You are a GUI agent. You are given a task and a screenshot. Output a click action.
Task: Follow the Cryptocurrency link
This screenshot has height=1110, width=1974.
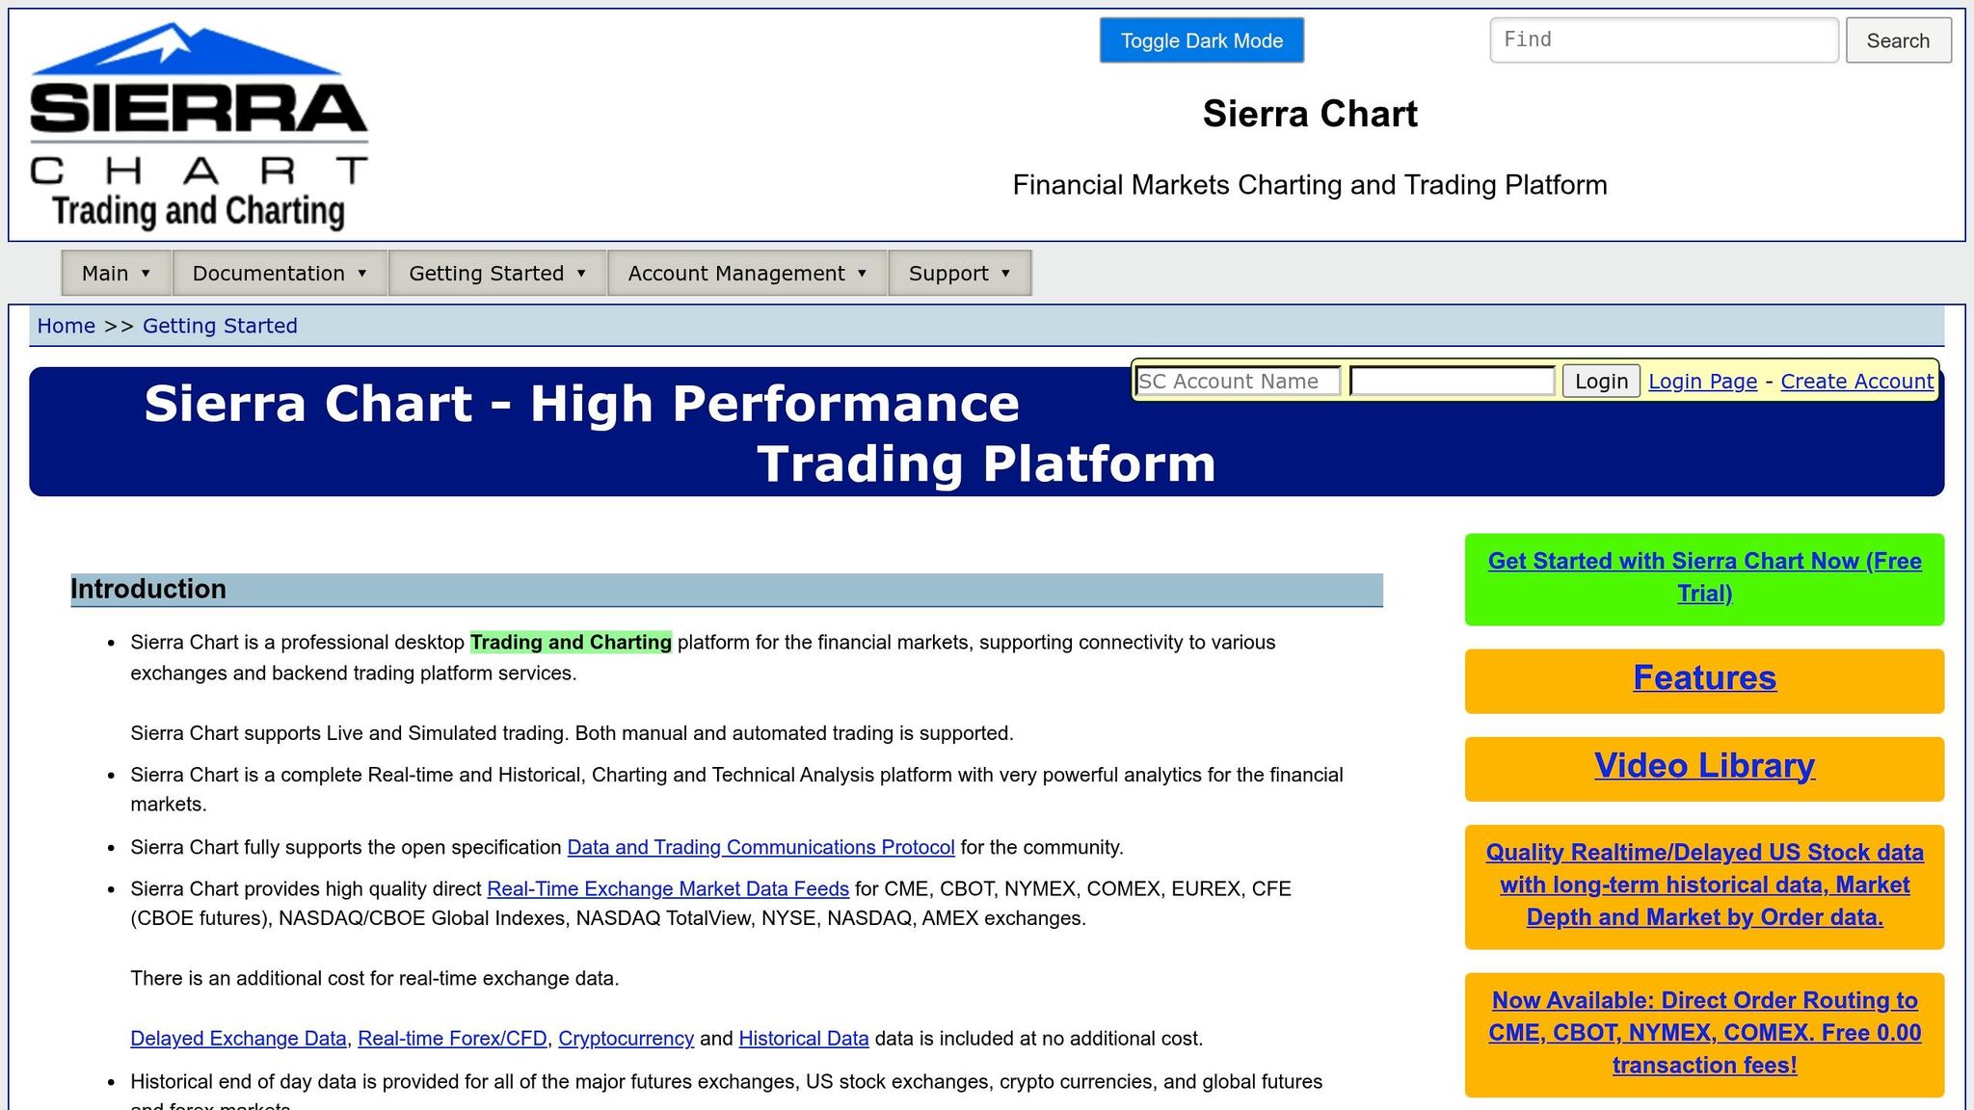pos(626,1039)
